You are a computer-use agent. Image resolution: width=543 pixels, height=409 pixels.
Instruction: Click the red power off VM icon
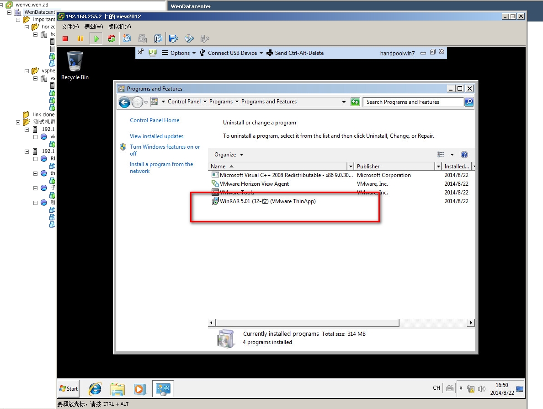click(65, 38)
